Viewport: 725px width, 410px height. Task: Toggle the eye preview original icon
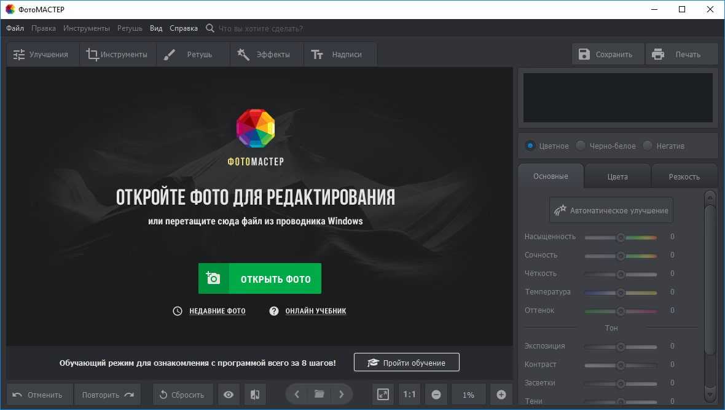229,395
